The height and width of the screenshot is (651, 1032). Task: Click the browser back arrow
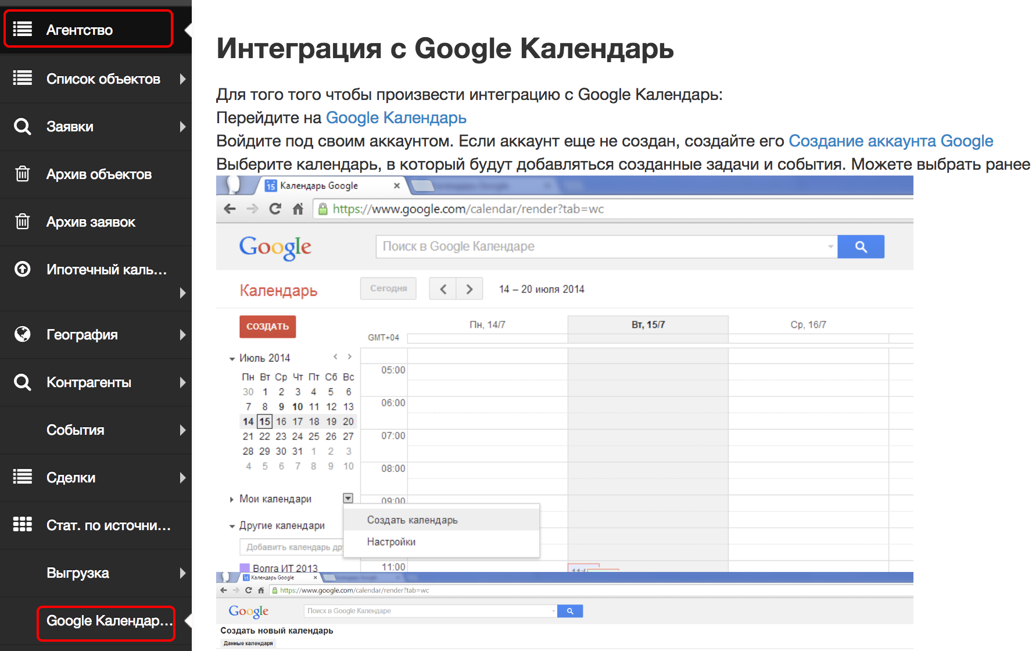click(230, 209)
